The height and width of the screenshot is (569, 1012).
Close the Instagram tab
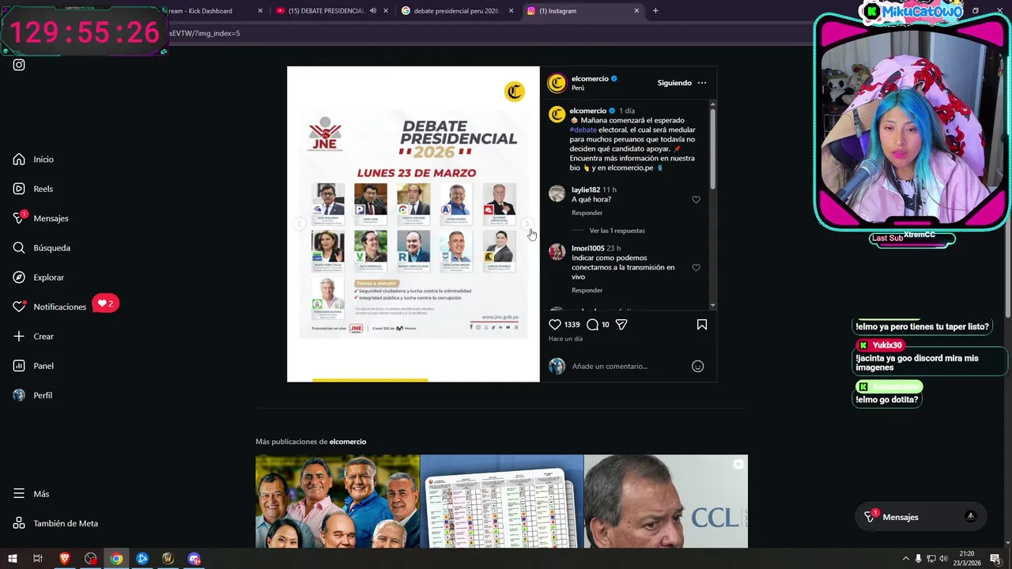pyautogui.click(x=636, y=11)
